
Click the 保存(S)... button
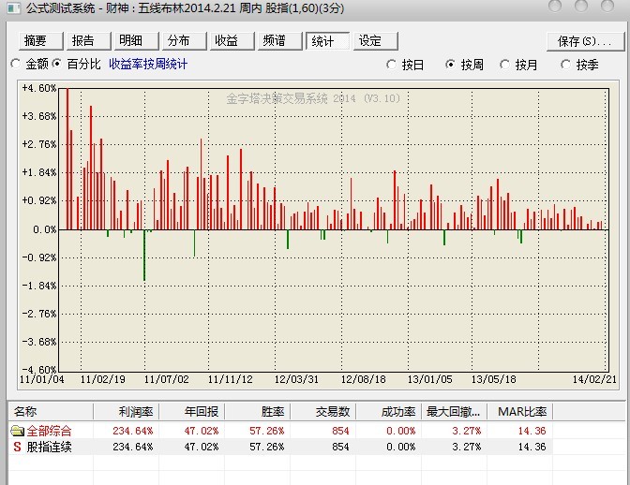(585, 41)
